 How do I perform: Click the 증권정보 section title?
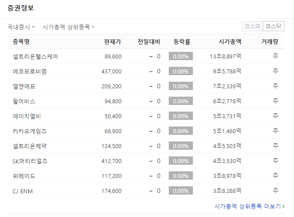[21, 8]
